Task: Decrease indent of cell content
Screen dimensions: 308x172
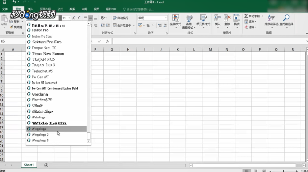Action: pyautogui.click(x=103, y=25)
